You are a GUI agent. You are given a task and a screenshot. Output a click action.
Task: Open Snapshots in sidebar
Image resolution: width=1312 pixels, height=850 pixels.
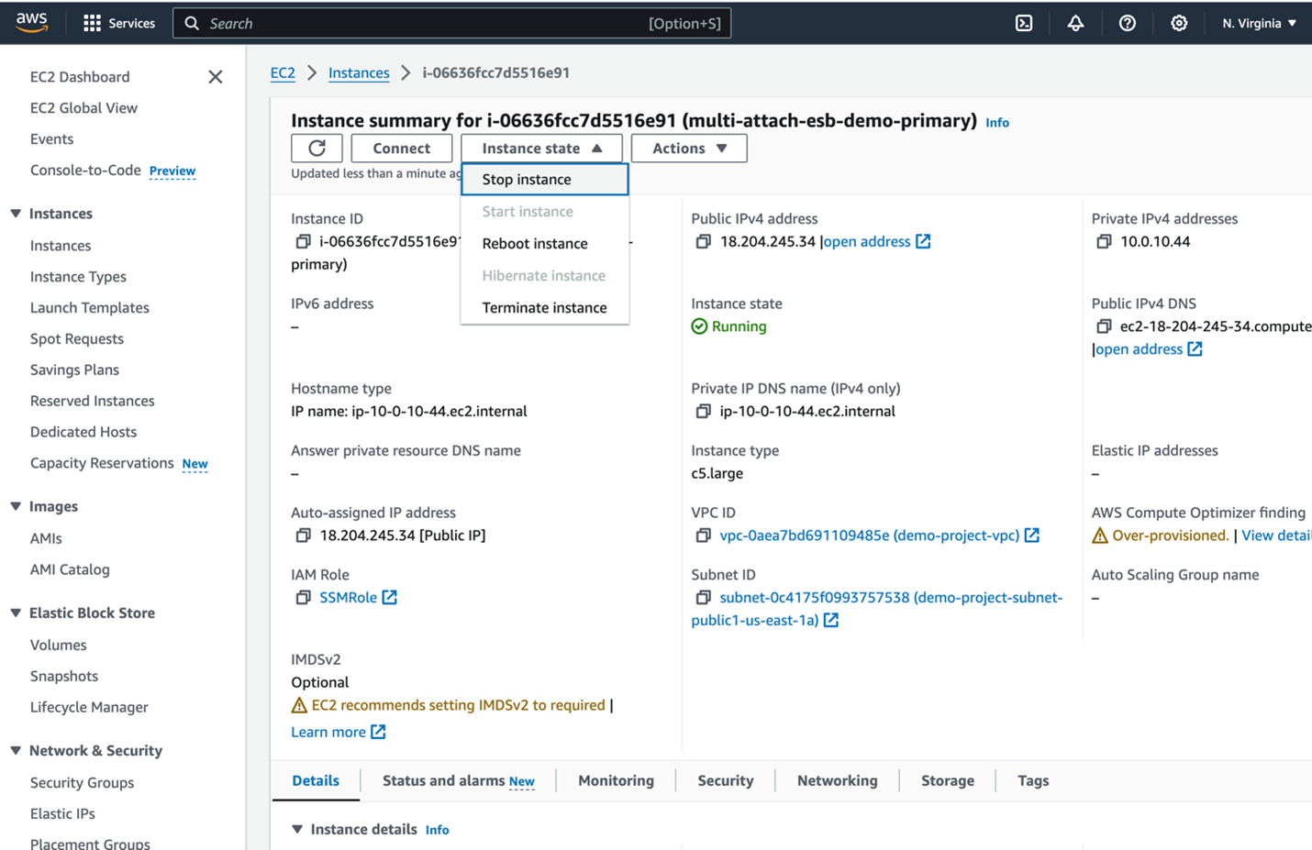point(64,676)
